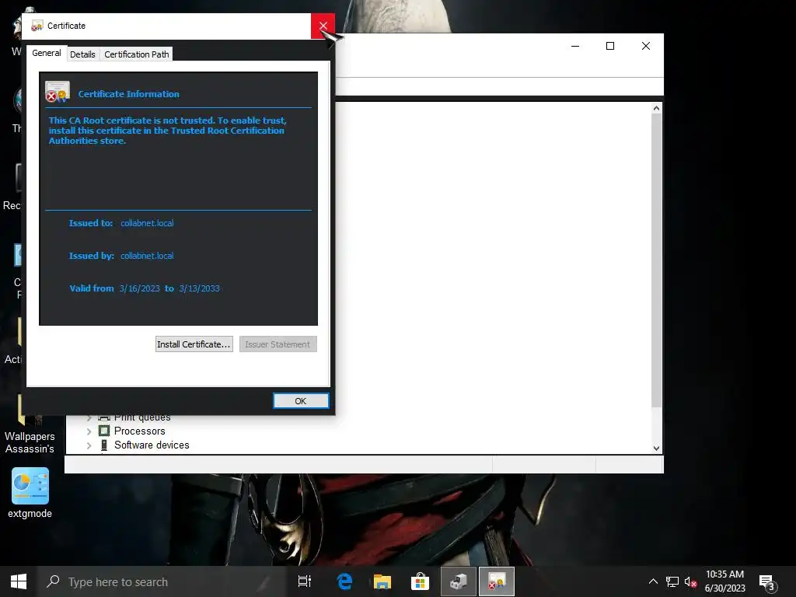796x597 pixels.
Task: Click Install Certificate button
Action: pyautogui.click(x=194, y=344)
